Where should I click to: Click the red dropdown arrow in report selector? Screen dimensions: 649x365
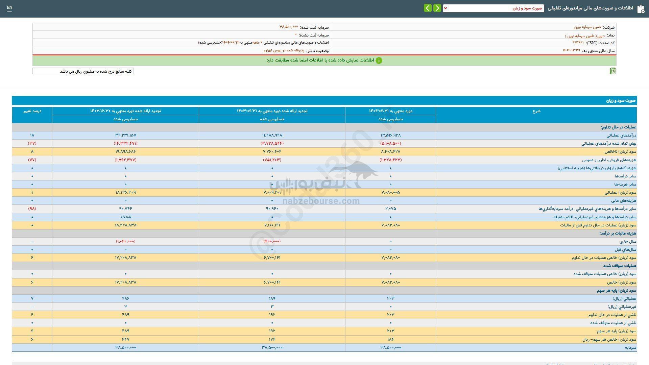coord(446,8)
